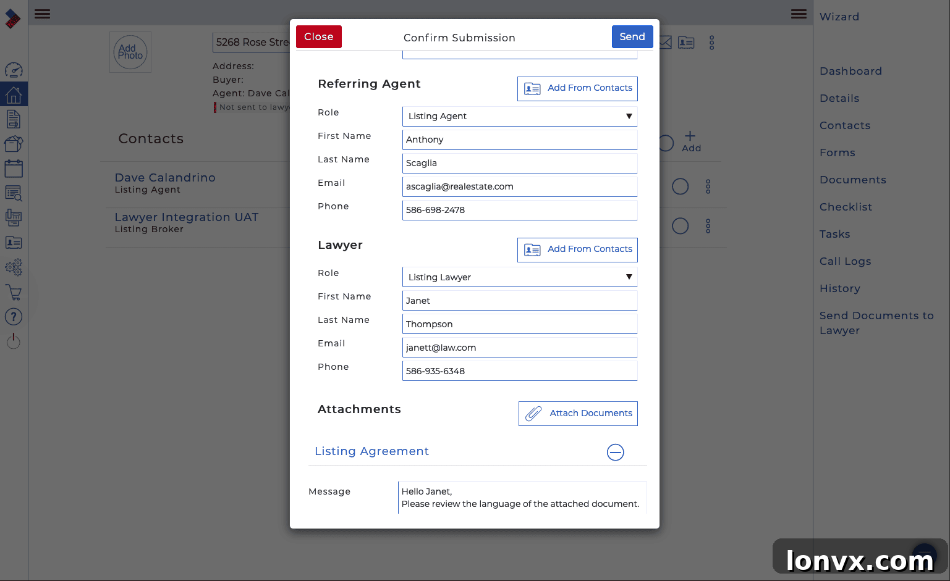Open History in right menu
Viewport: 950px width, 581px height.
840,288
